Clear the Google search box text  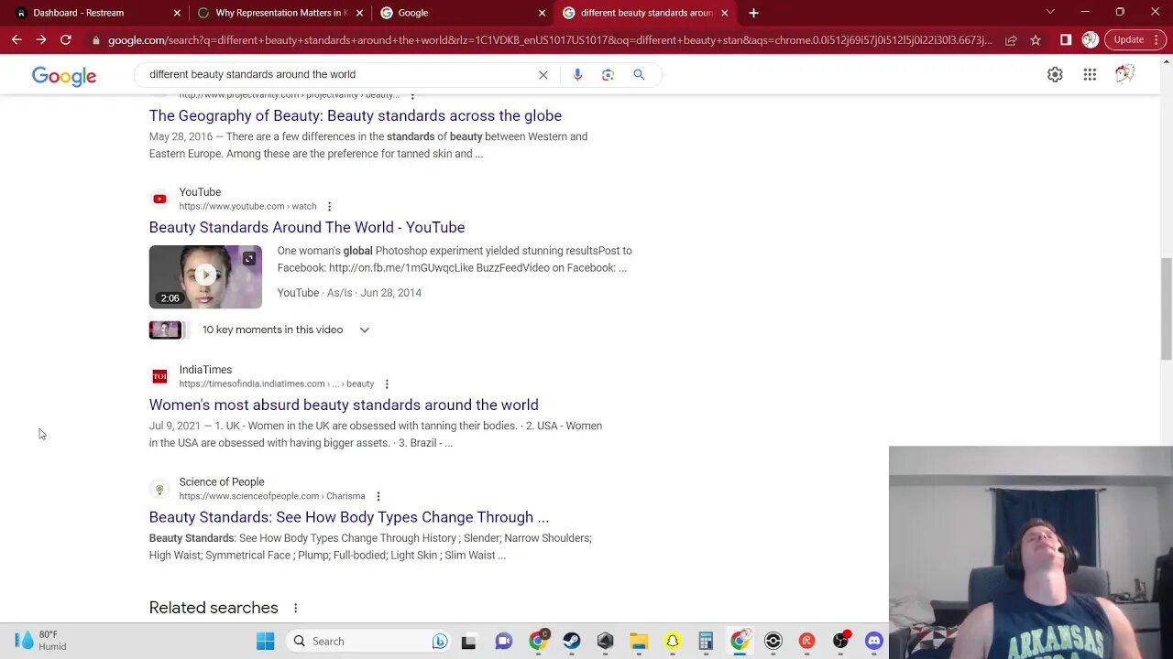(543, 74)
